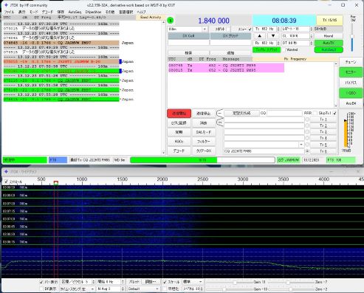Click the DX Call input field
The image size is (364, 293).
click(188, 43)
